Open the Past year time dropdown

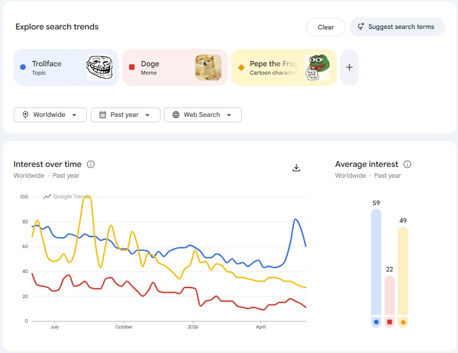point(126,115)
